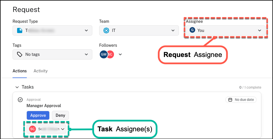Select the Actions tab
The height and width of the screenshot is (139, 273).
[x=20, y=71]
